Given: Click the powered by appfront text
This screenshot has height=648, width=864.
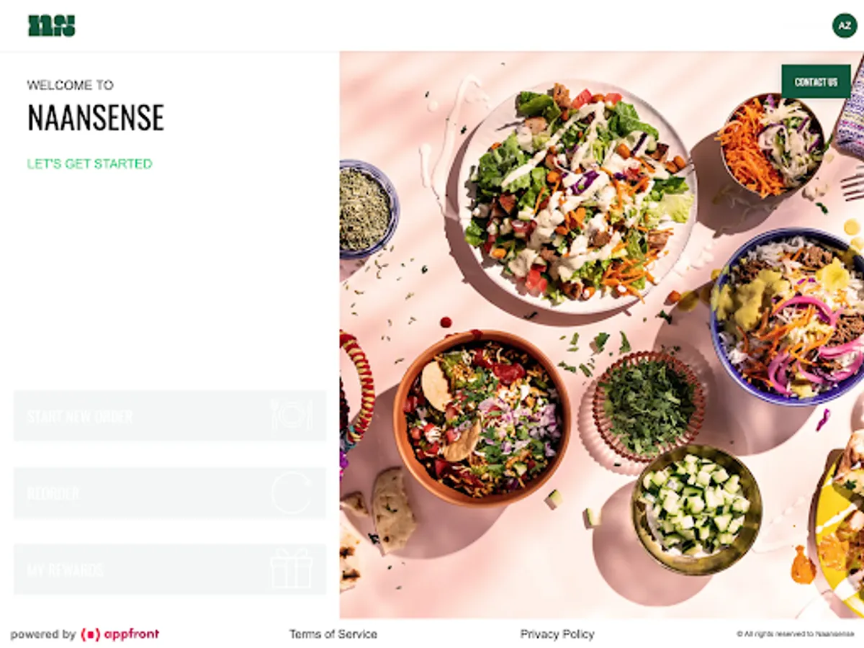Looking at the screenshot, I should pyautogui.click(x=85, y=634).
